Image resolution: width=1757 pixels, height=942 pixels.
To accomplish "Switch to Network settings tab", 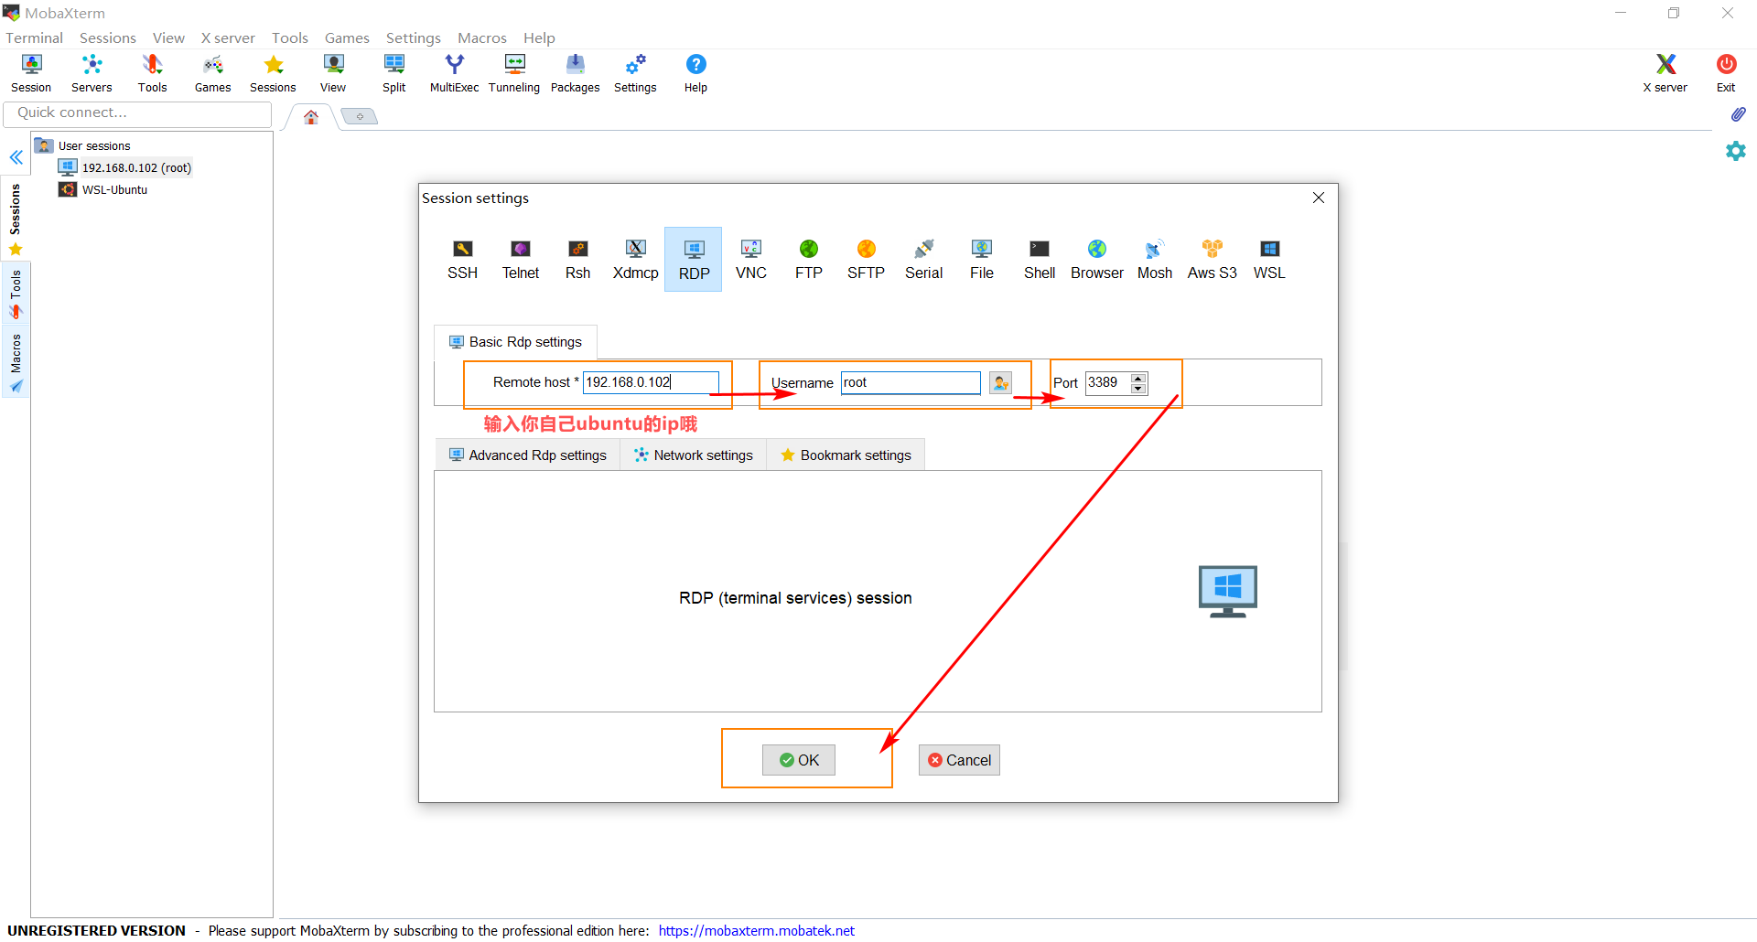I will [694, 455].
